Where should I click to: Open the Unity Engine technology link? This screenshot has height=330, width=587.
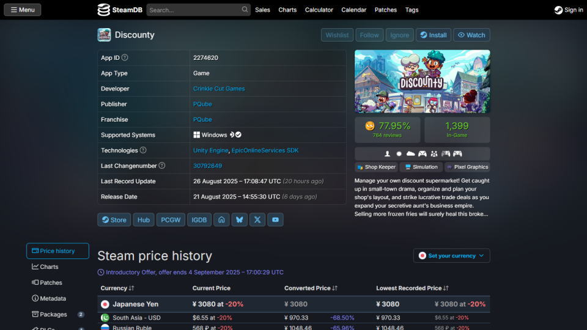(210, 150)
